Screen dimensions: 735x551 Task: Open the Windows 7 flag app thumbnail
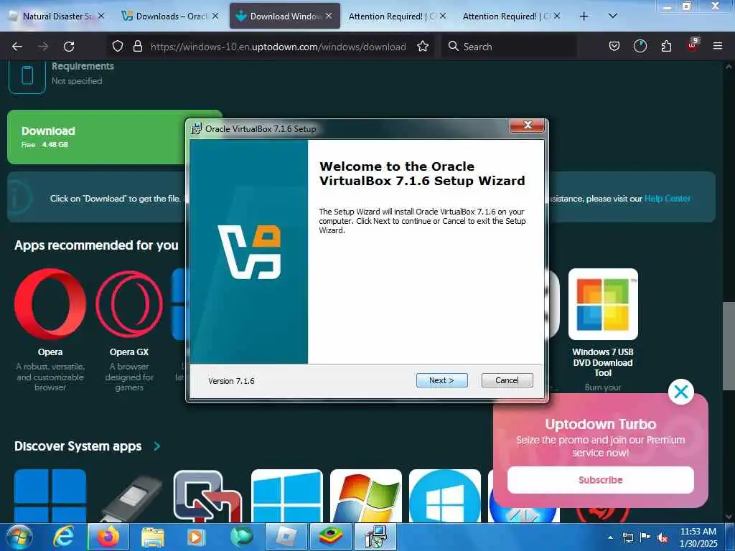pyautogui.click(x=366, y=496)
